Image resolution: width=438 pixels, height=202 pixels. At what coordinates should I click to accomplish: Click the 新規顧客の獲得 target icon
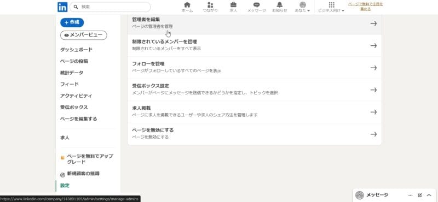(x=62, y=175)
